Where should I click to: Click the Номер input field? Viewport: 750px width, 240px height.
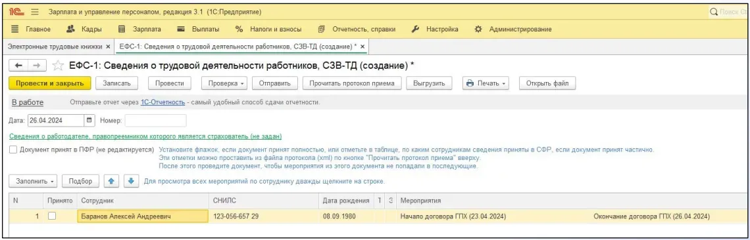[x=155, y=120]
